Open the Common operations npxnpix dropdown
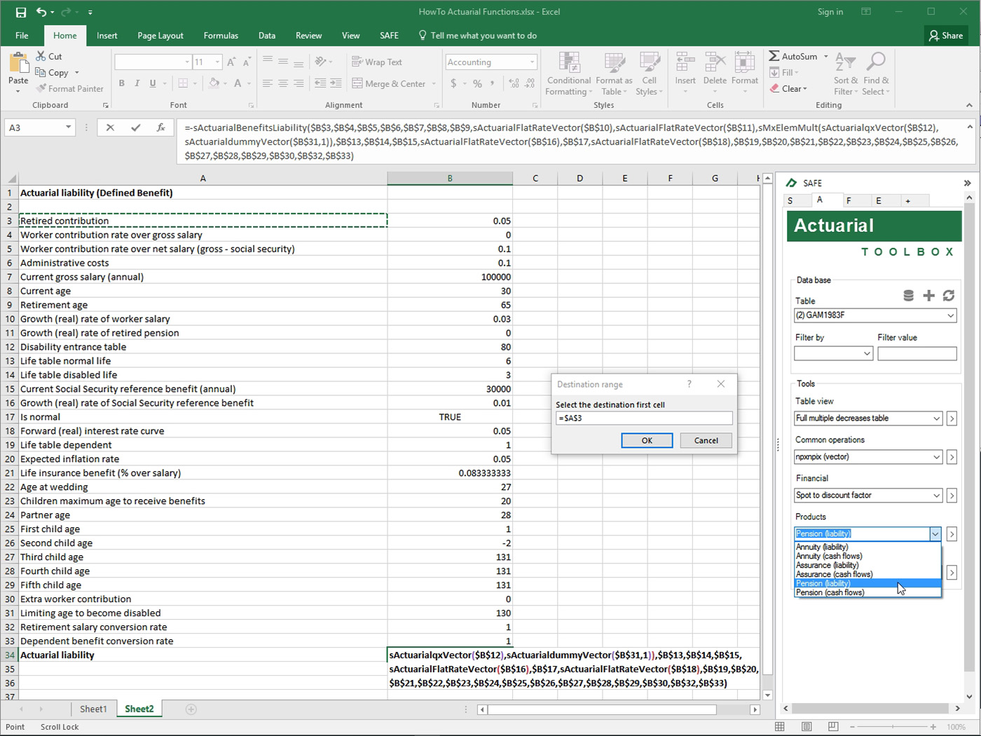 pyautogui.click(x=936, y=457)
